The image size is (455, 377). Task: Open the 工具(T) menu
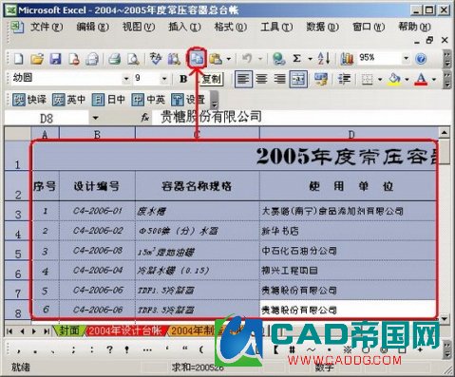pyautogui.click(x=276, y=28)
